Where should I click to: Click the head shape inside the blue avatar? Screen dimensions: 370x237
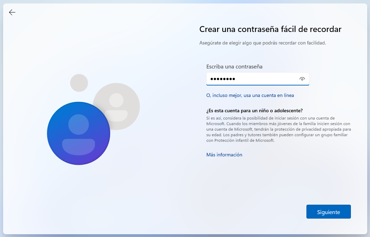point(79,124)
